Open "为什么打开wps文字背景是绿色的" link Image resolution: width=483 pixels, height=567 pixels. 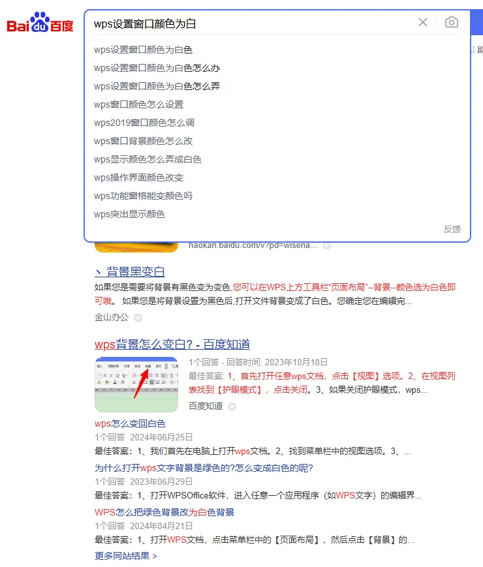tap(204, 468)
